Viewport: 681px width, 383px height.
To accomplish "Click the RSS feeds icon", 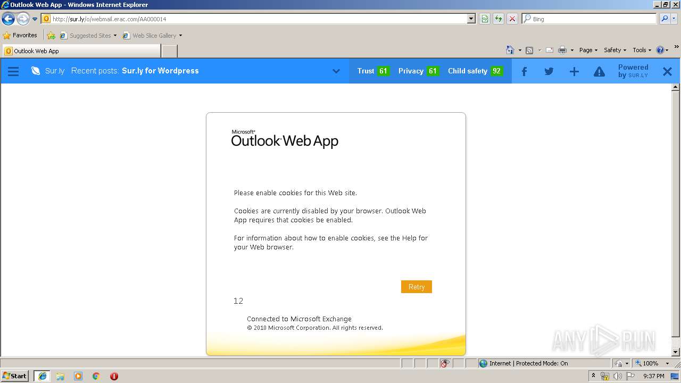I will [x=529, y=50].
